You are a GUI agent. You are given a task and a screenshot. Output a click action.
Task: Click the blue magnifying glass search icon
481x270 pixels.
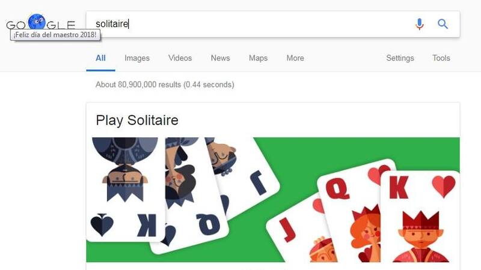[443, 24]
